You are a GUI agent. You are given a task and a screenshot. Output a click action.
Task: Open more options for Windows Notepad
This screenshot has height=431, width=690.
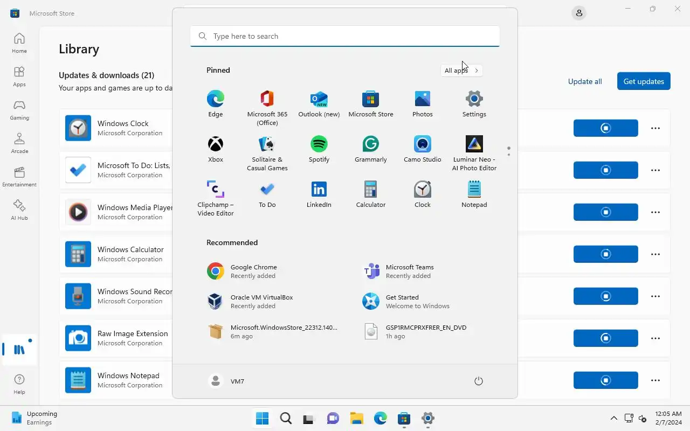tap(655, 380)
